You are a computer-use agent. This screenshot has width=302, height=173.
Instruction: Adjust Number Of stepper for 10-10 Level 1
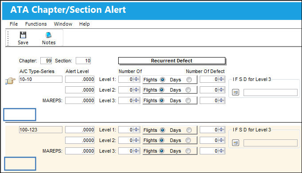pos(136,79)
